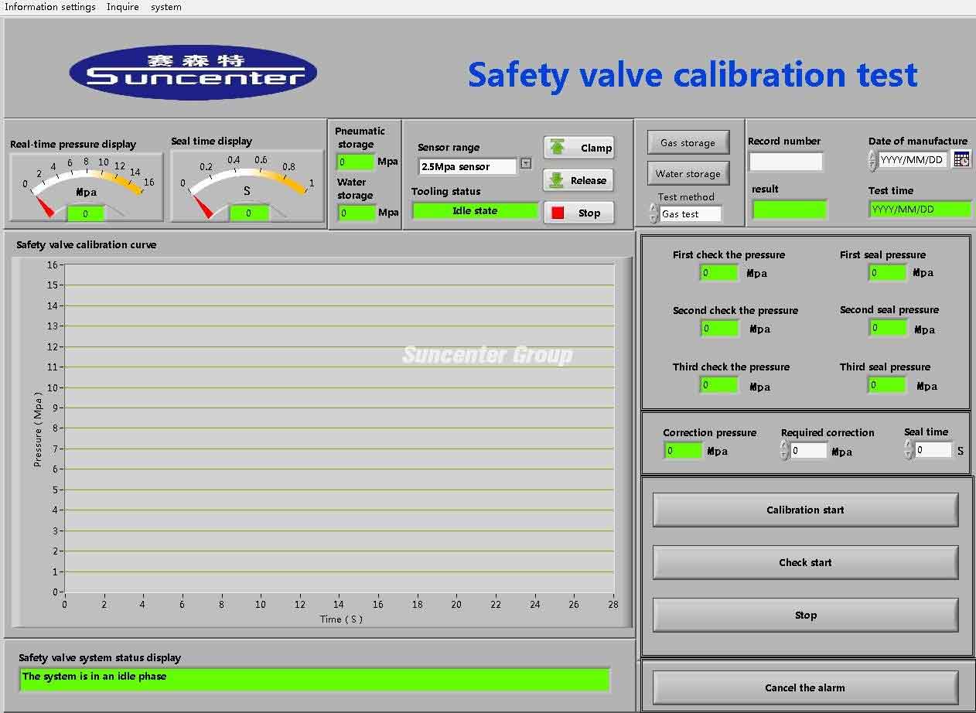
Task: Click the system idle phase status text
Action: [94, 676]
